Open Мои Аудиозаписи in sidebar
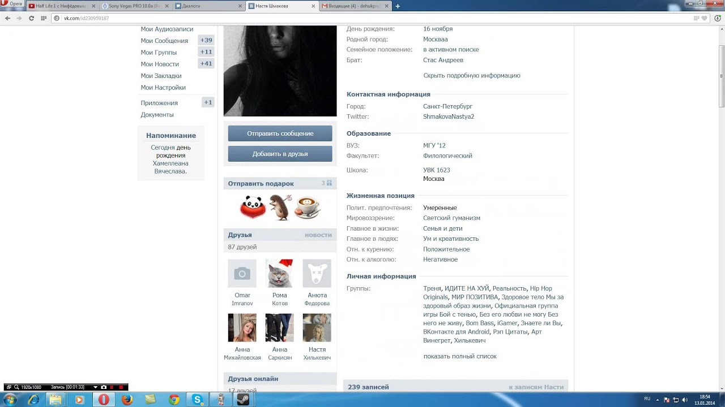The height and width of the screenshot is (407, 725). click(x=167, y=29)
